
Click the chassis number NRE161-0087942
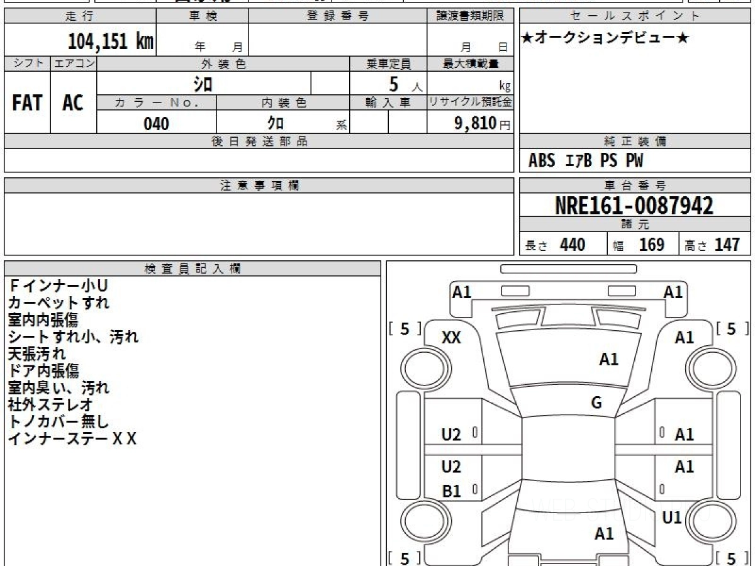[634, 206]
